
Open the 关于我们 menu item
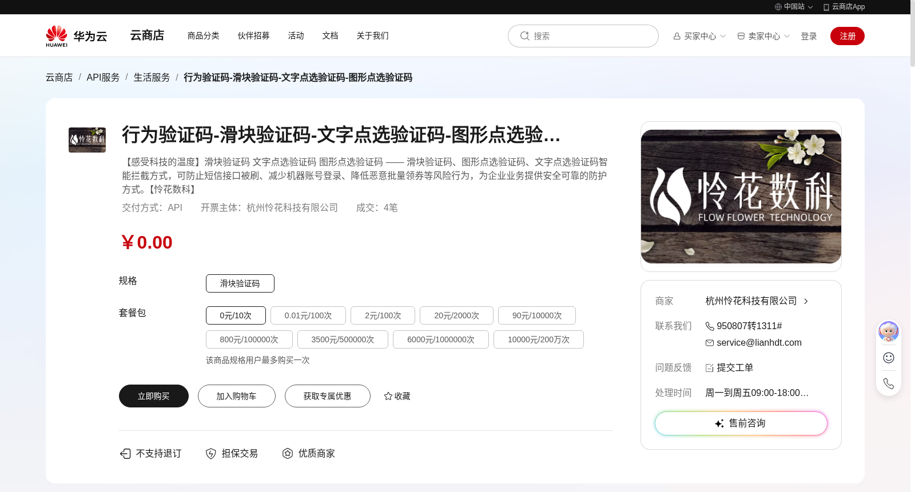373,35
